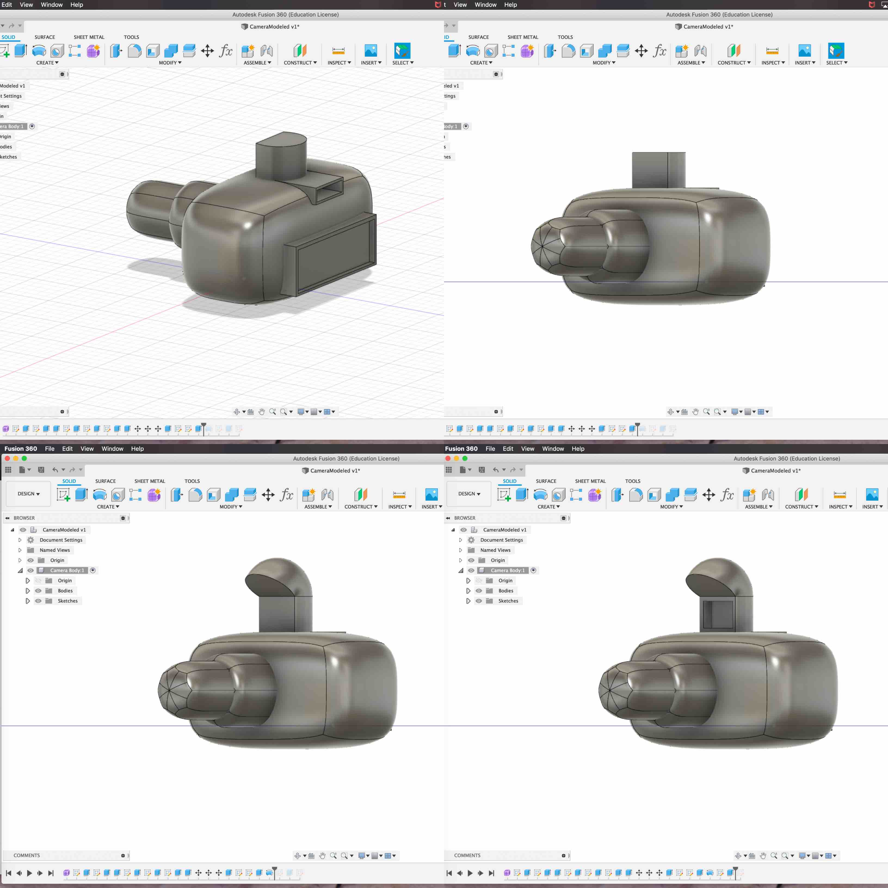This screenshot has width=888, height=888.
Task: Open Help menu in upper-left menu bar
Action: point(77,5)
